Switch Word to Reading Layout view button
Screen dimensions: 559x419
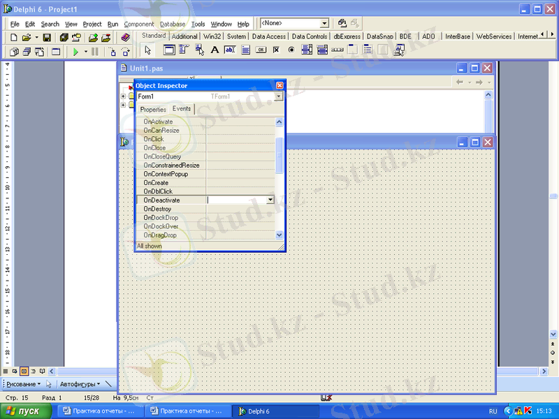(x=43, y=372)
